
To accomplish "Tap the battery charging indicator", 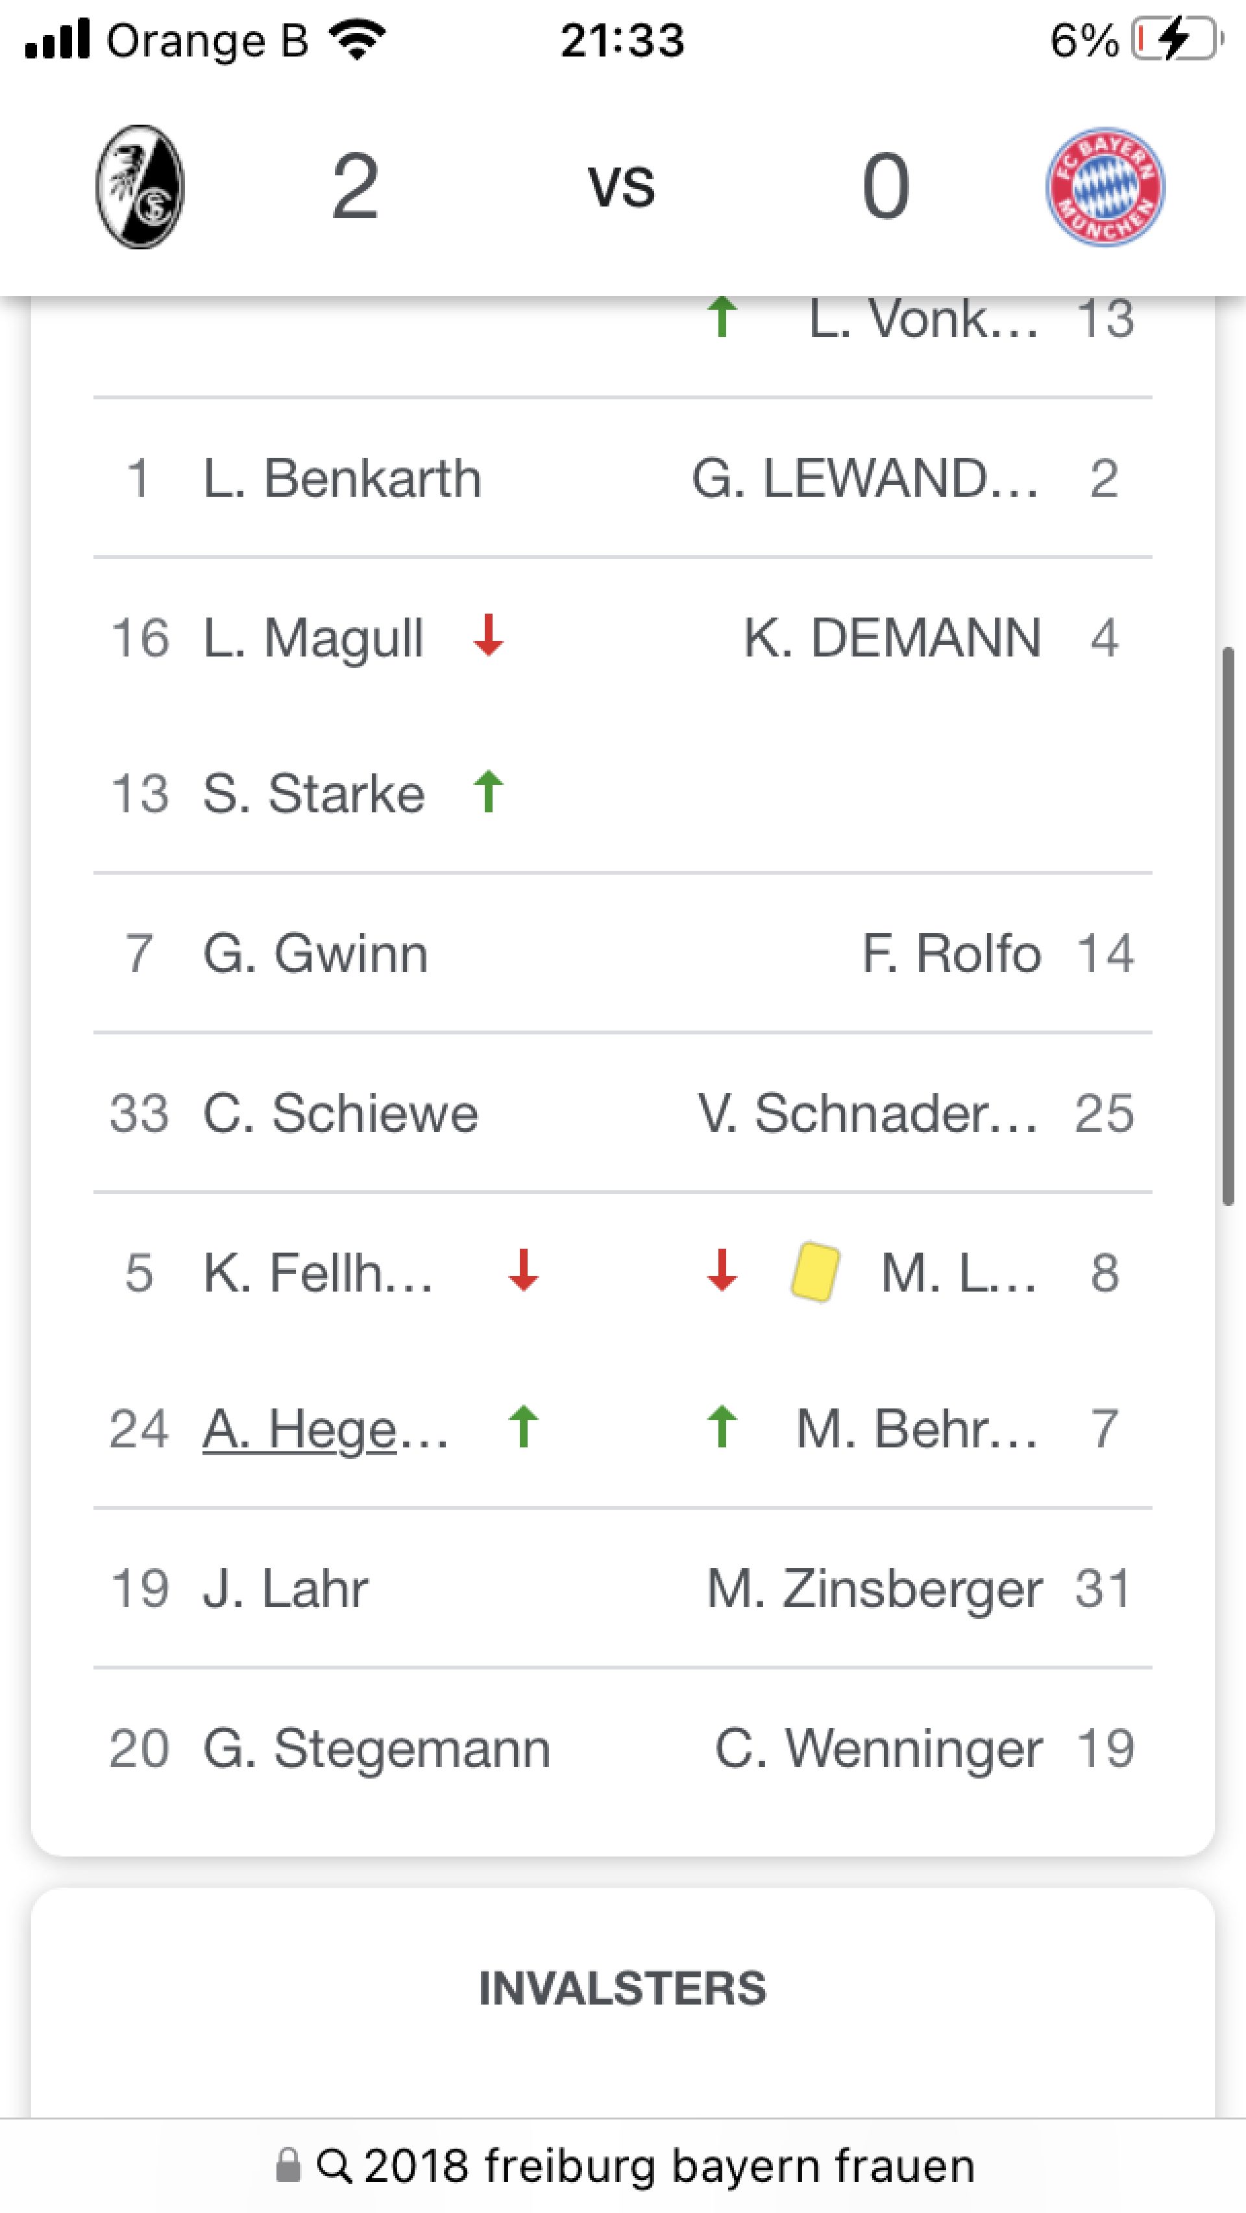I will pyautogui.click(x=1175, y=40).
